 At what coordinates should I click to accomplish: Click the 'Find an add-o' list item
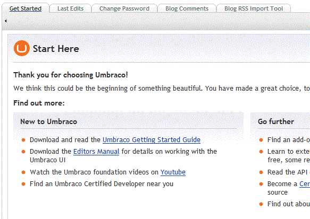point(289,140)
